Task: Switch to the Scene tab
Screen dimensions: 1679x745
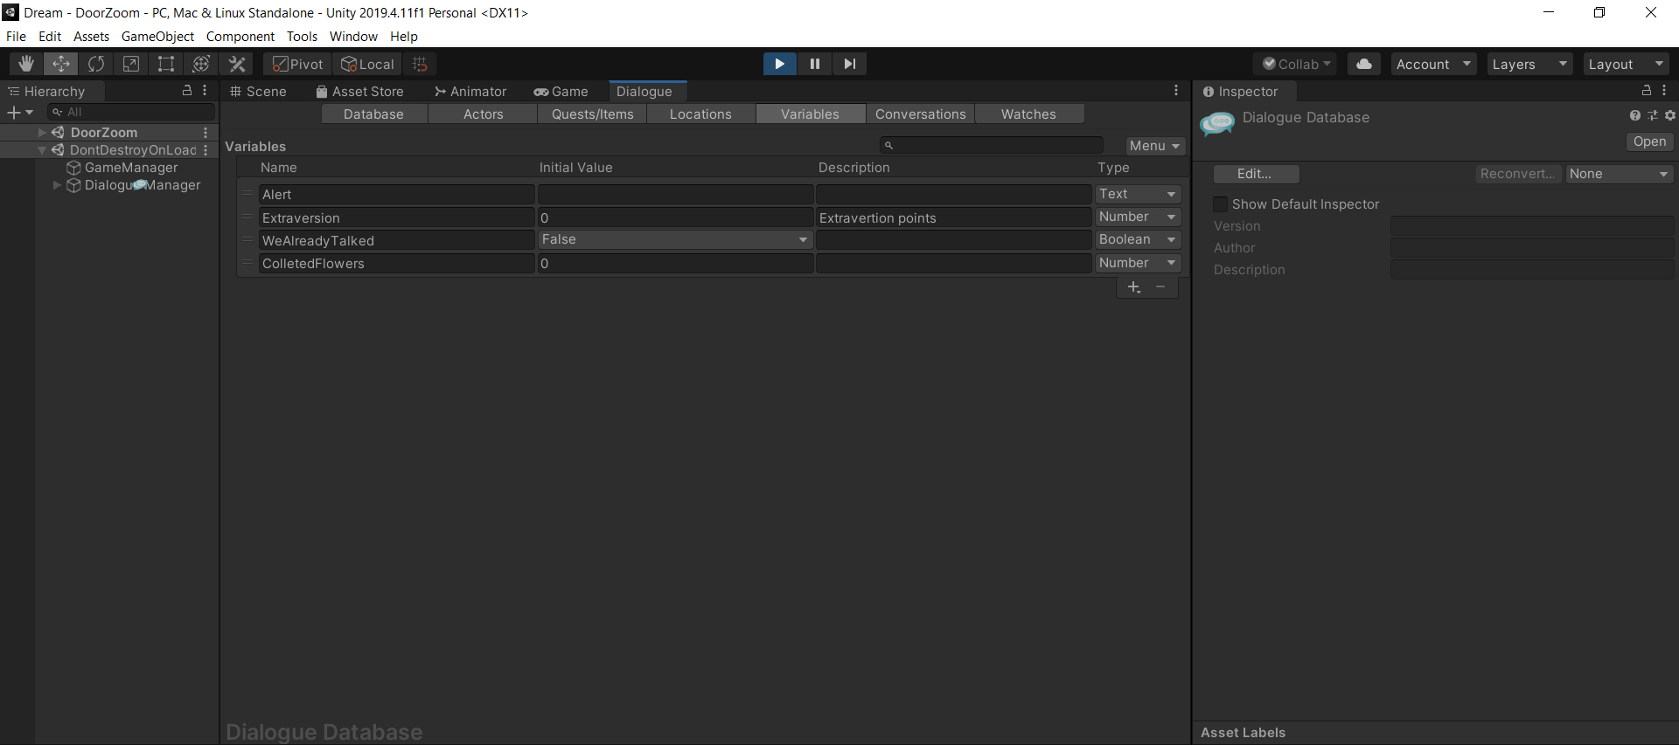Action: tap(258, 91)
